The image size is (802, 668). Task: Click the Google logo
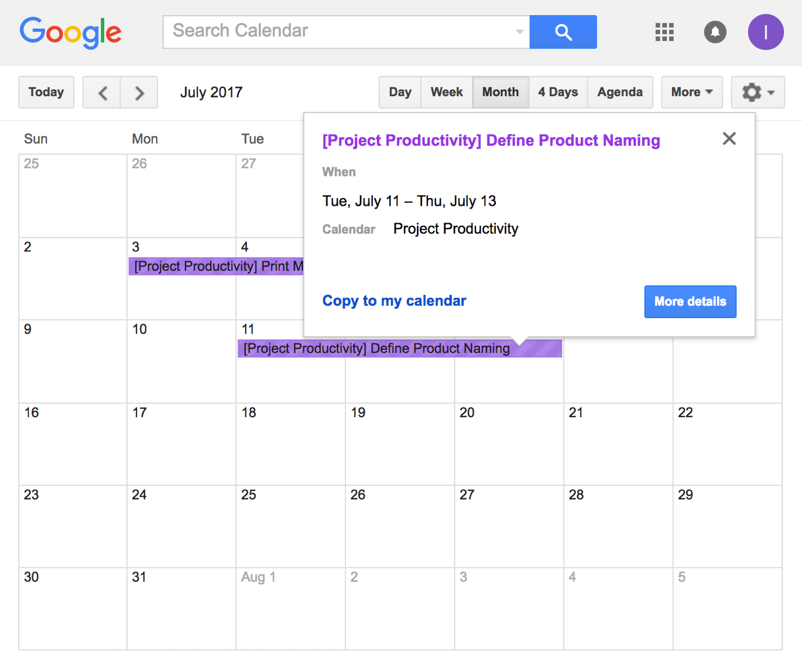70,32
